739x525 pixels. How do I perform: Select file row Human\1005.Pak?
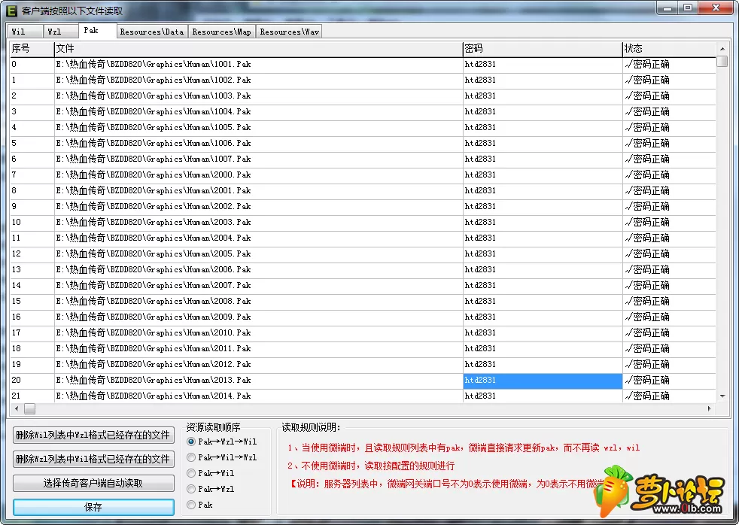point(363,127)
